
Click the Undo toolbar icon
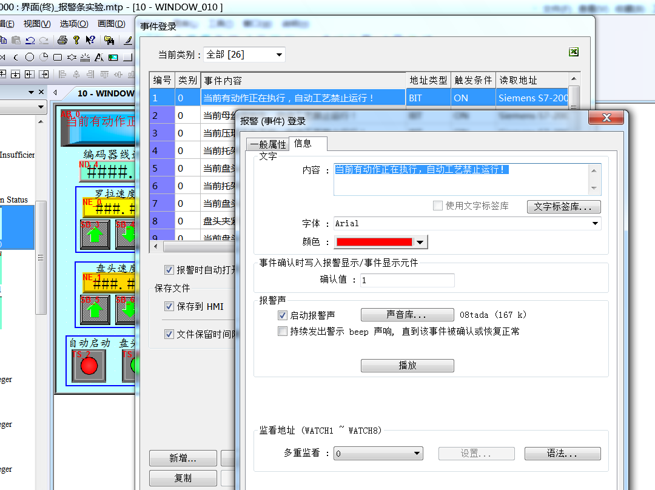point(30,41)
